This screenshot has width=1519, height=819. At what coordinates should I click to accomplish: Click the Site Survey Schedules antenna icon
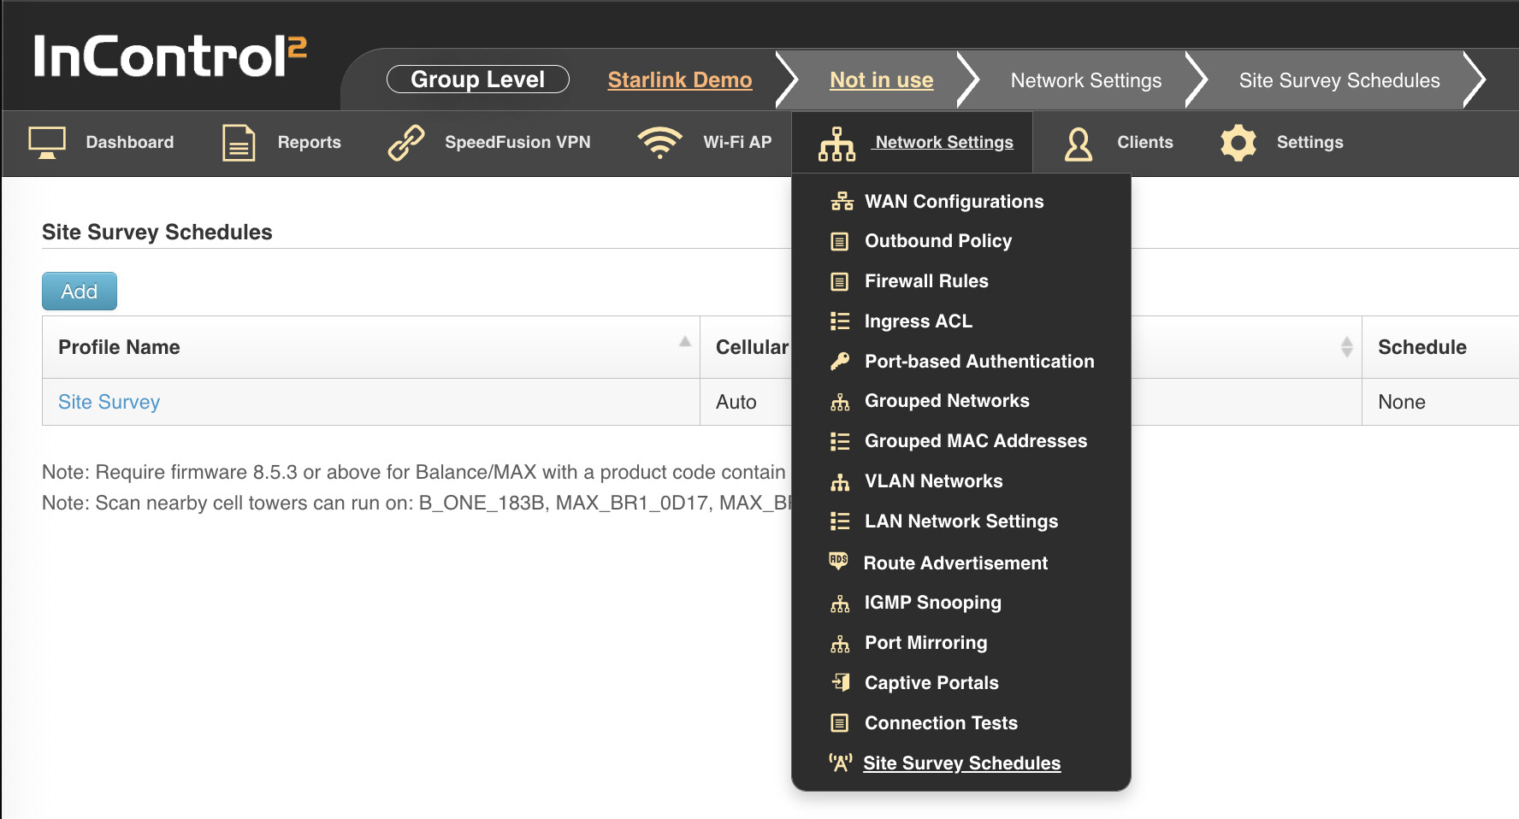coord(840,763)
